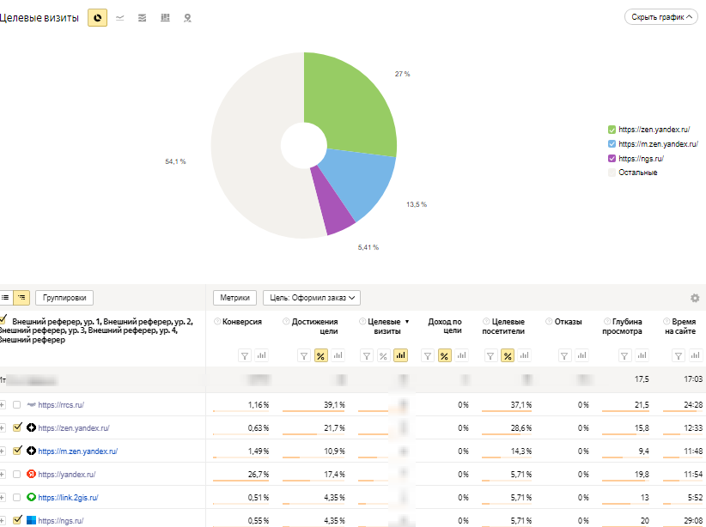Expand the rrcs.ru row
The height and width of the screenshot is (527, 706).
tap(3, 404)
